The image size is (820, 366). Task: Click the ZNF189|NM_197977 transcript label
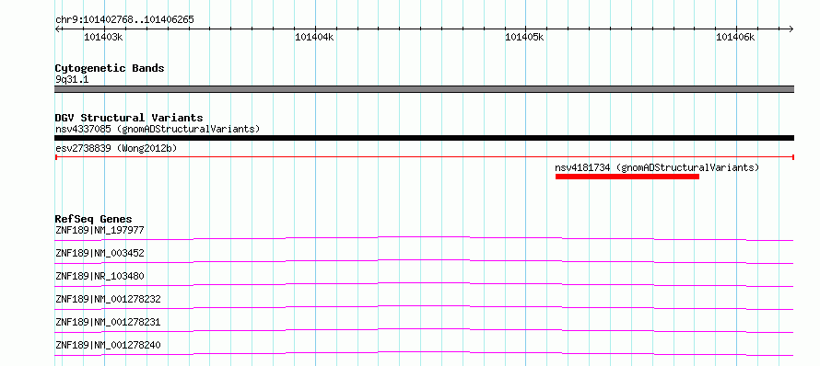[x=100, y=230]
